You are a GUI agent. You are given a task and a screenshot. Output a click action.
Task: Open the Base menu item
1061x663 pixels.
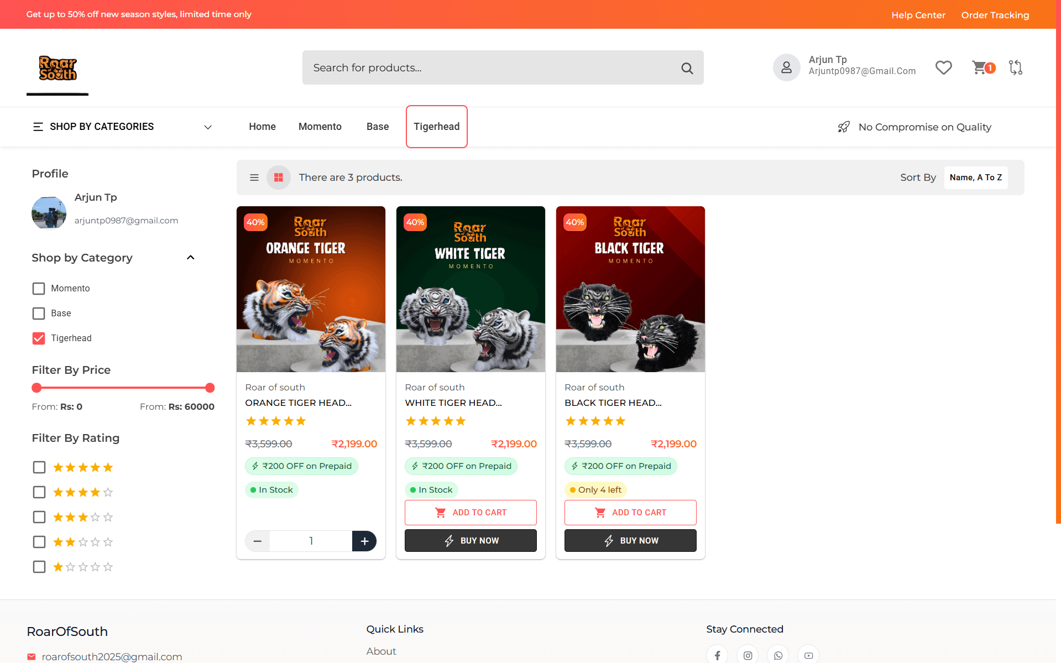pyautogui.click(x=378, y=127)
